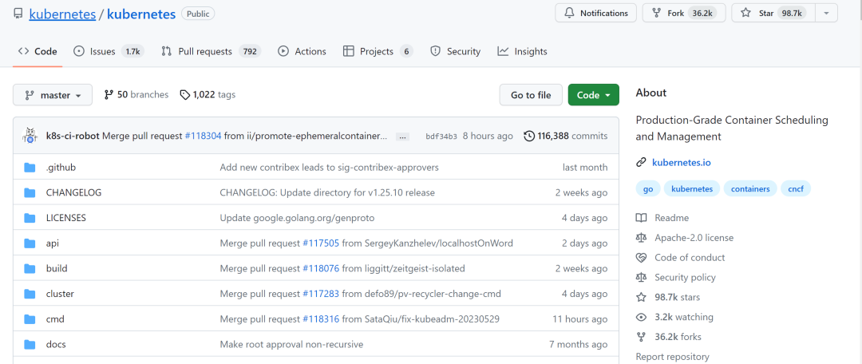This screenshot has width=862, height=364.
Task: Click the Go to file button
Action: click(x=531, y=95)
